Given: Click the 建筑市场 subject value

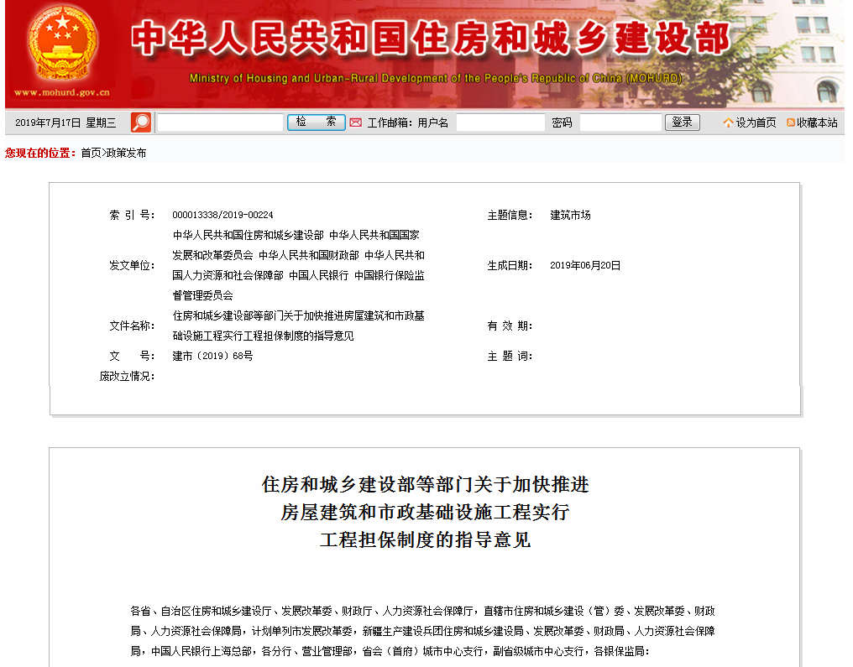Looking at the screenshot, I should (570, 215).
